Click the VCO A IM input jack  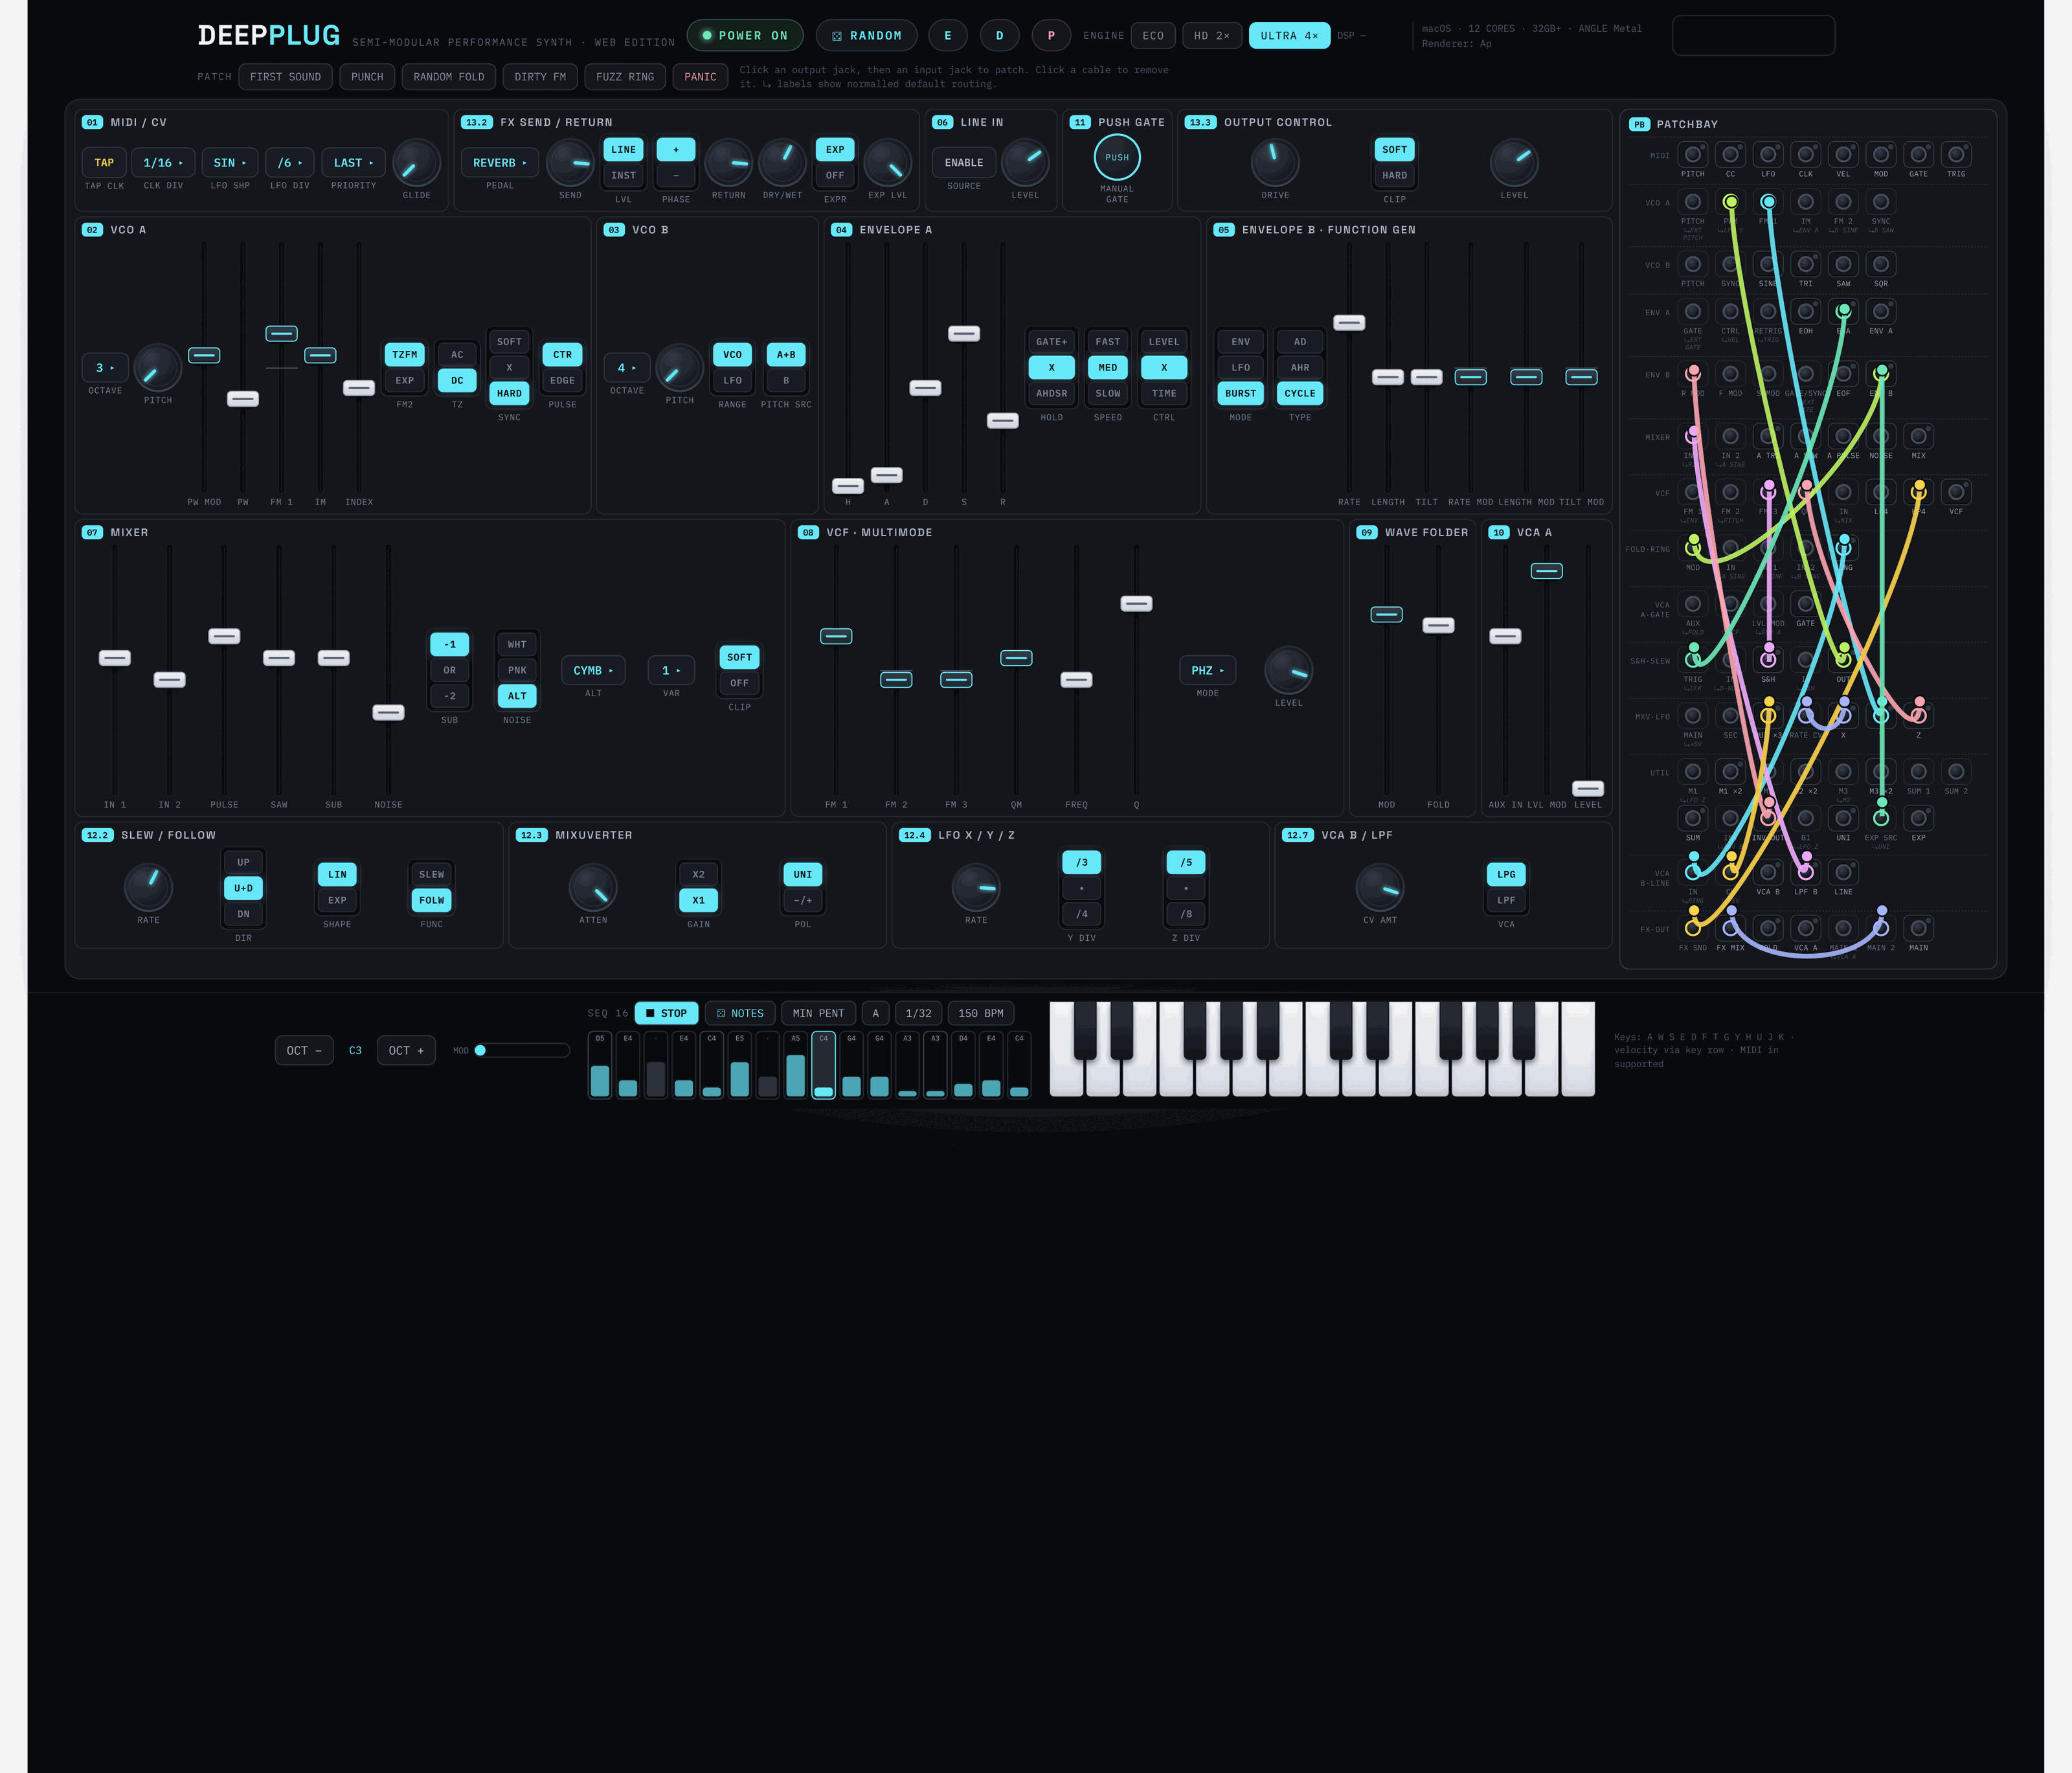point(1805,202)
